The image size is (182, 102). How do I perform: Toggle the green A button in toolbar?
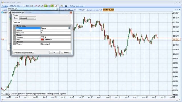[x=52, y=6]
